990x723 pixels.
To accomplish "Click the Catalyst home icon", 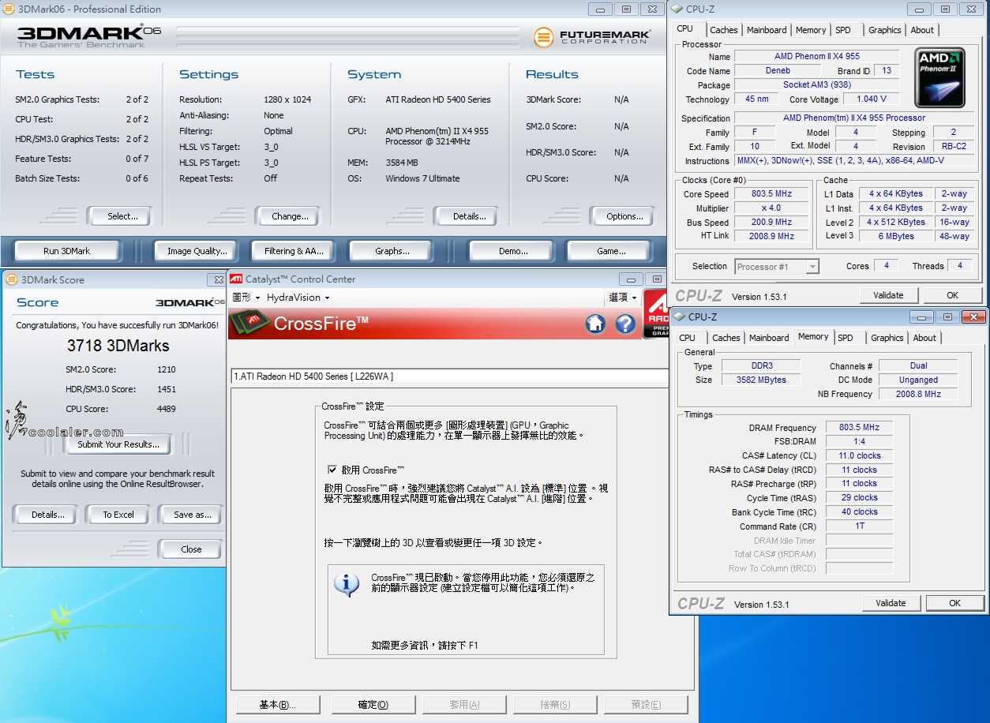I will point(595,324).
